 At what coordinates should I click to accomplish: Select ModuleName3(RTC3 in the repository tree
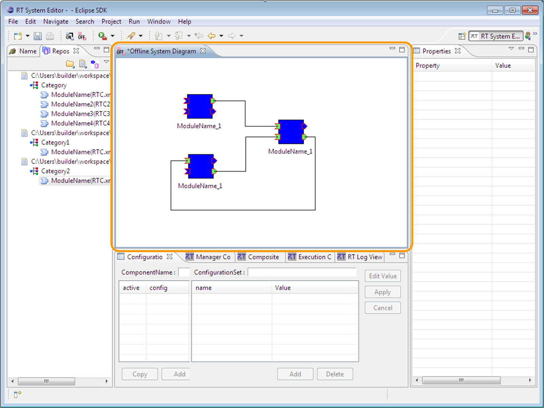80,114
